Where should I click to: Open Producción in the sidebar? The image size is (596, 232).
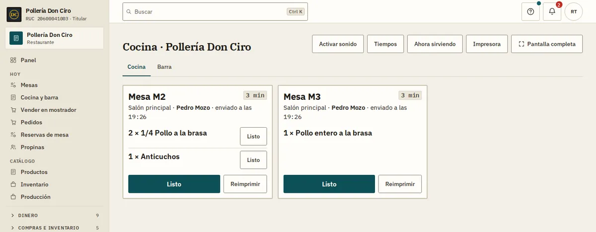(x=55, y=197)
